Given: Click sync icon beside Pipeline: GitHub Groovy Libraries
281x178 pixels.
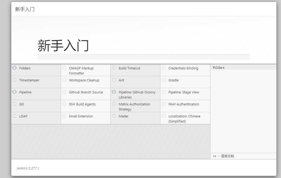Looking at the screenshot, I should (x=114, y=92).
